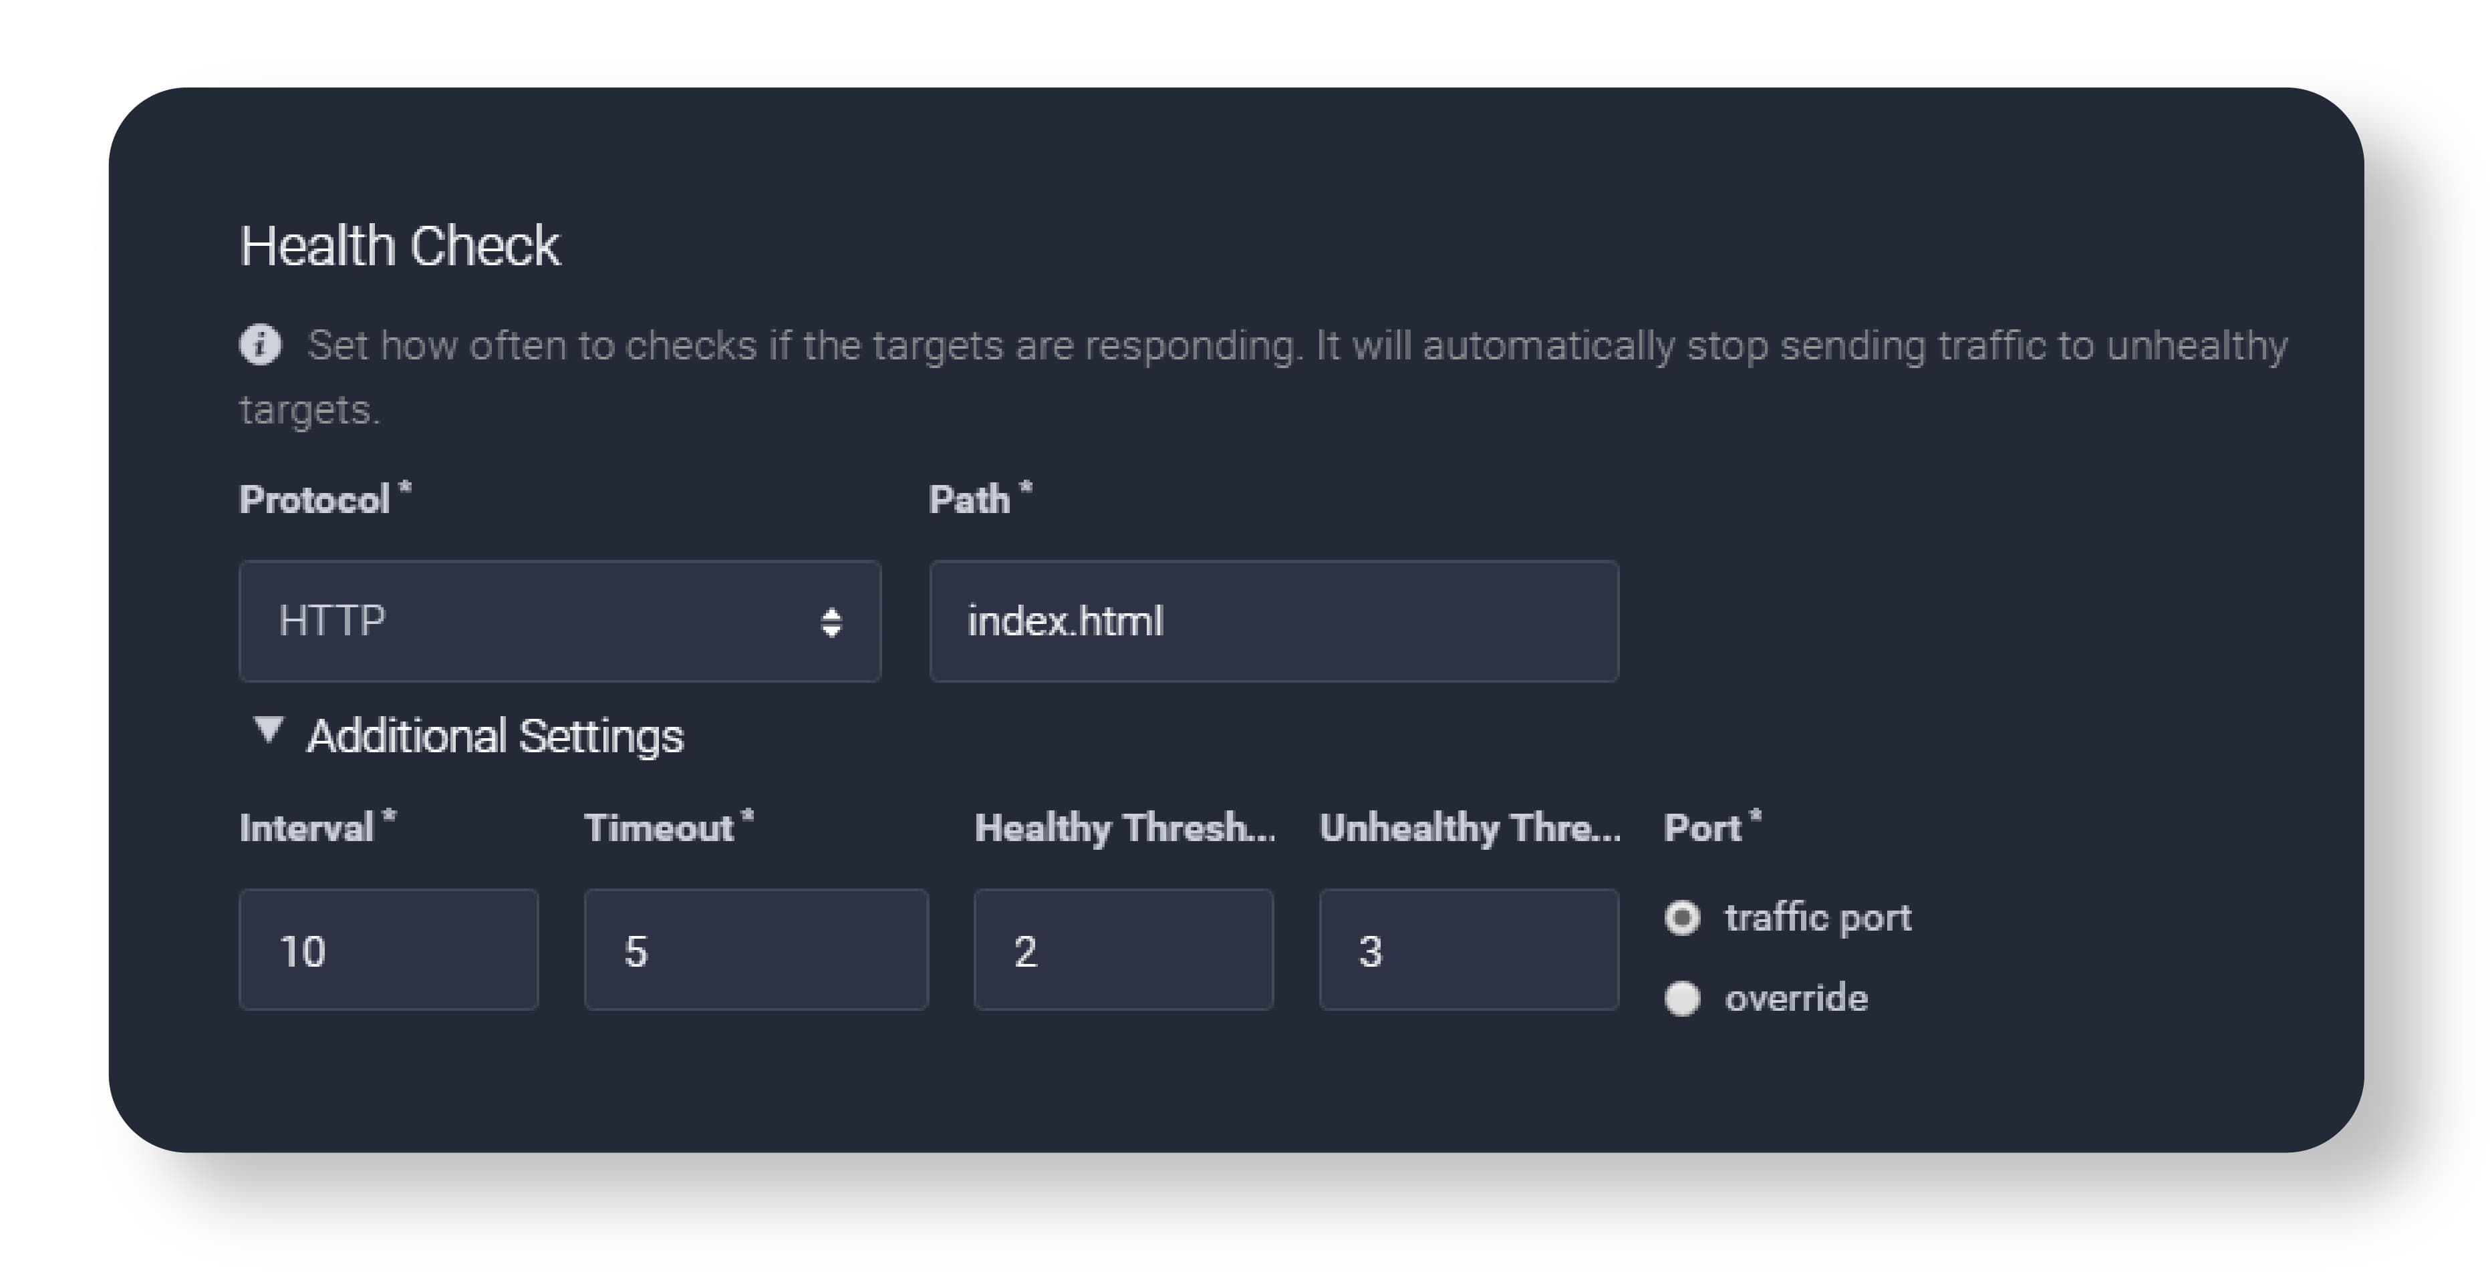2490x1282 pixels.
Task: Click the Path field containing index.html
Action: (x=1273, y=621)
